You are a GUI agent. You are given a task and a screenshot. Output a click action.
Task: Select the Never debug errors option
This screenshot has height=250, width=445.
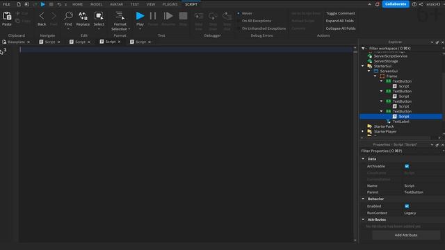(245, 13)
